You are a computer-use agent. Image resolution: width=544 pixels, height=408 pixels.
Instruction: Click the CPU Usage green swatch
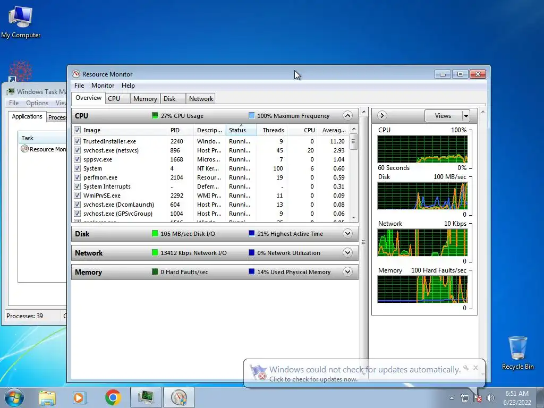click(155, 115)
